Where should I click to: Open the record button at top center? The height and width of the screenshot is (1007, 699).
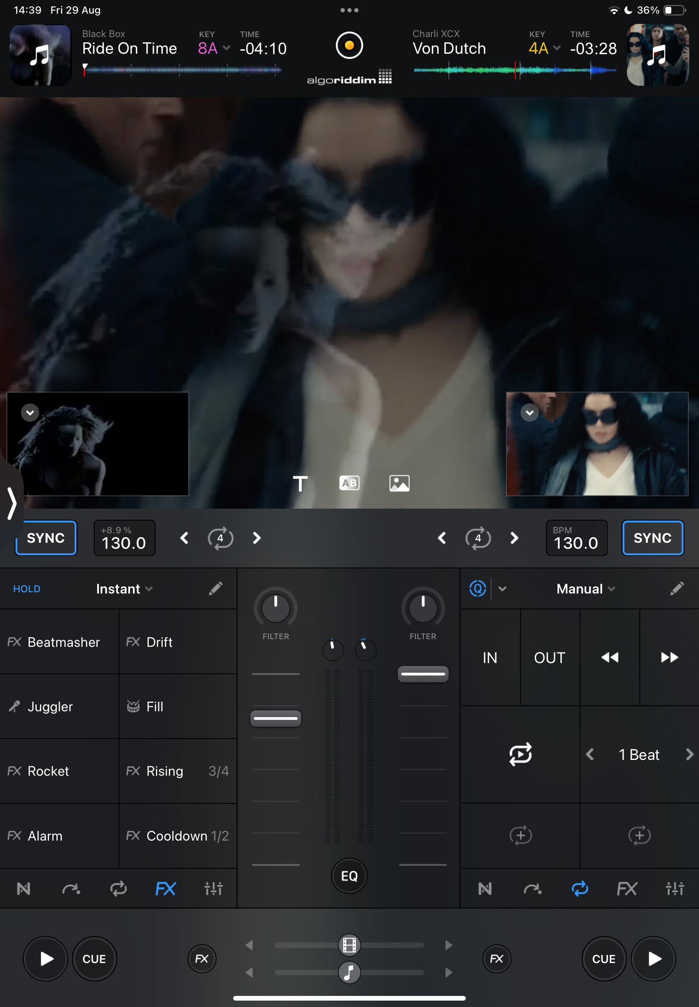349,45
